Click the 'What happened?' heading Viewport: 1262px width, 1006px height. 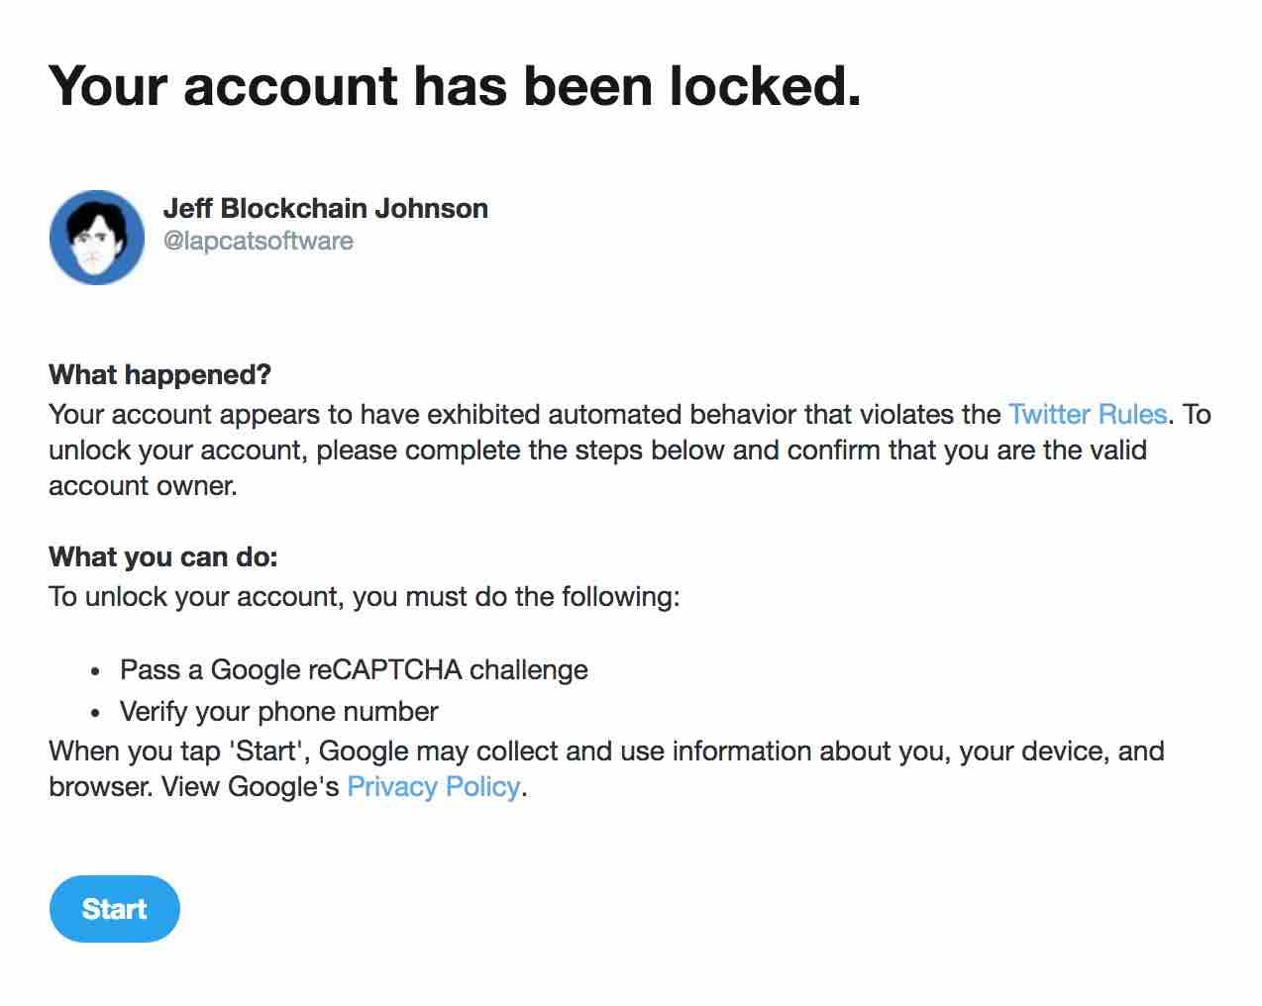pyautogui.click(x=159, y=374)
